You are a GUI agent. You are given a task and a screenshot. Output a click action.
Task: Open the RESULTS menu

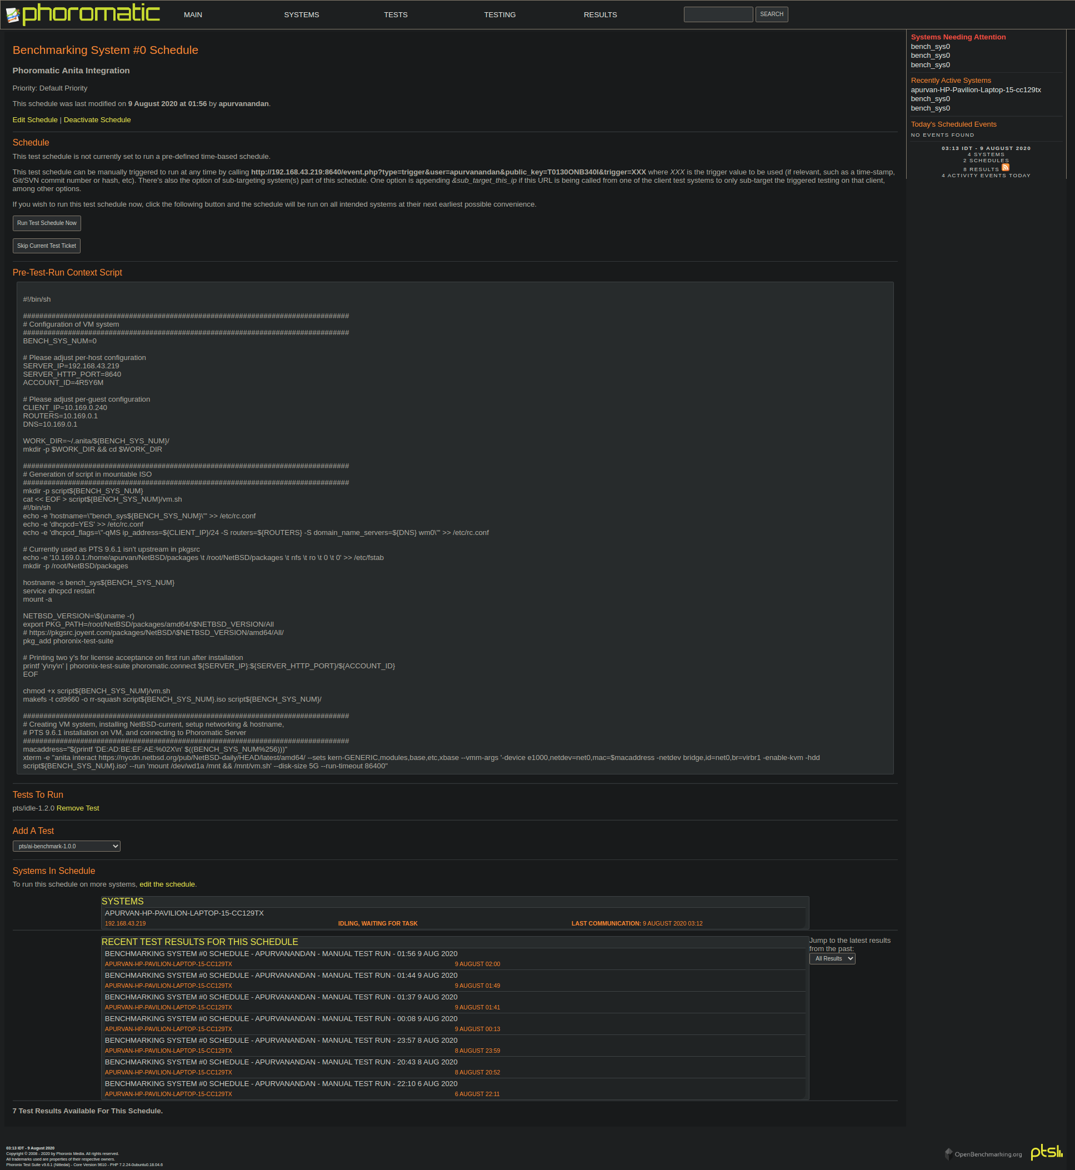(601, 14)
